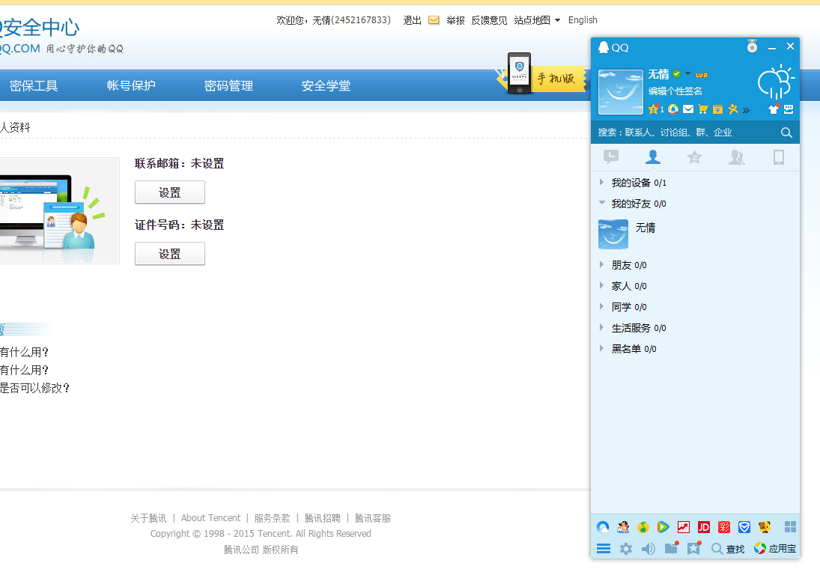Open the QQ online status dropdown arrow

click(687, 74)
